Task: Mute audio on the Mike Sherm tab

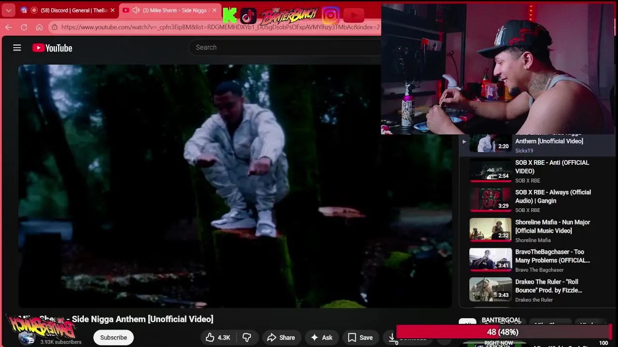Action: point(136,10)
